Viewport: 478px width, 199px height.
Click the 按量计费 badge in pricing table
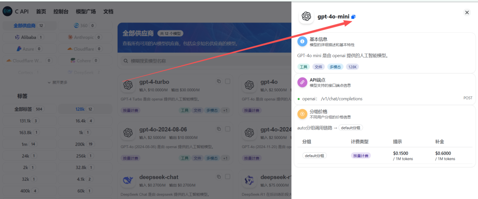[x=361, y=156]
